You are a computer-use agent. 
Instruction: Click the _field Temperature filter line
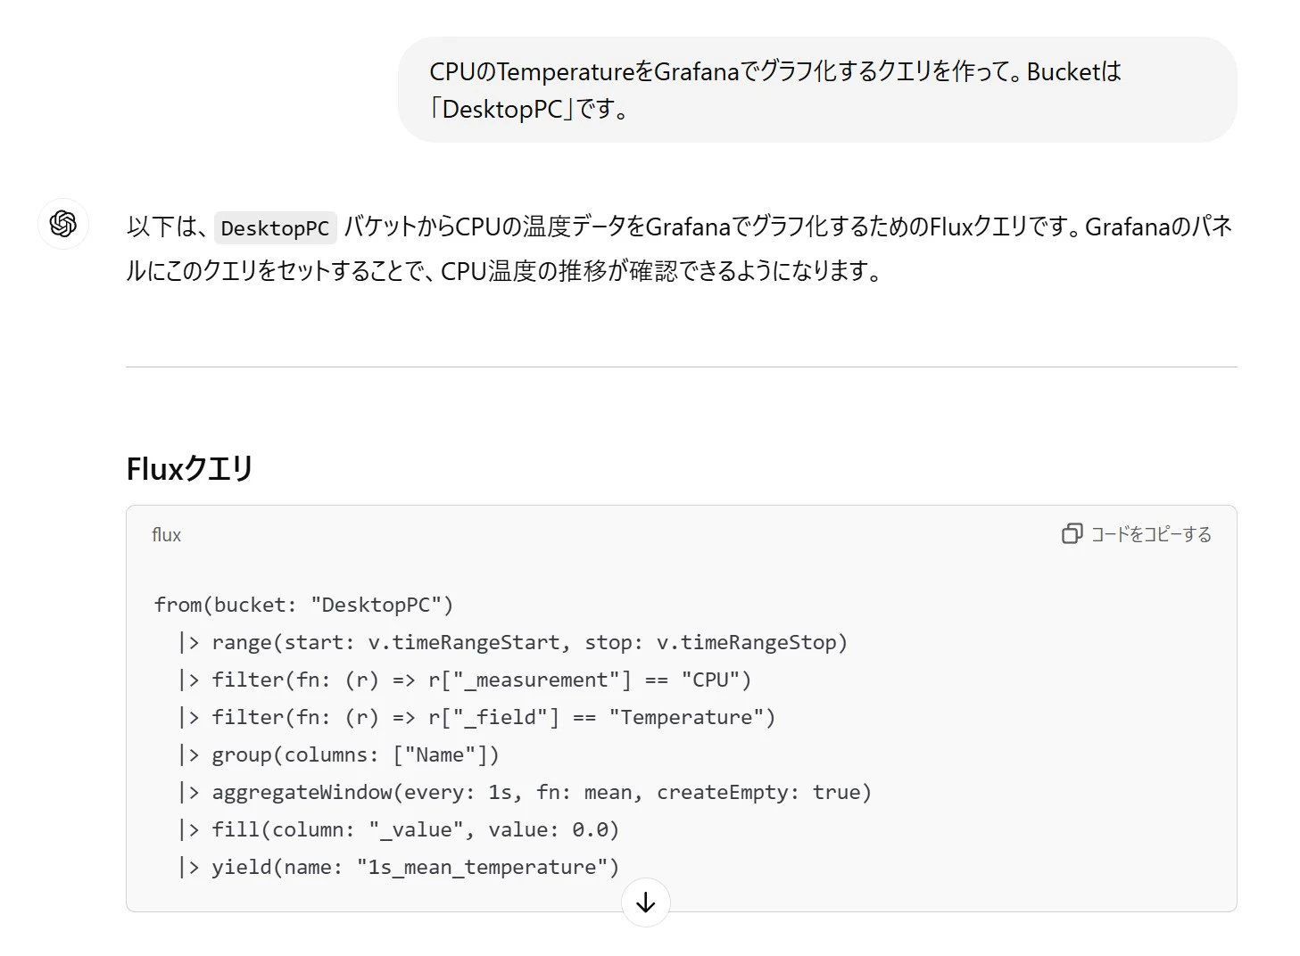[476, 717]
